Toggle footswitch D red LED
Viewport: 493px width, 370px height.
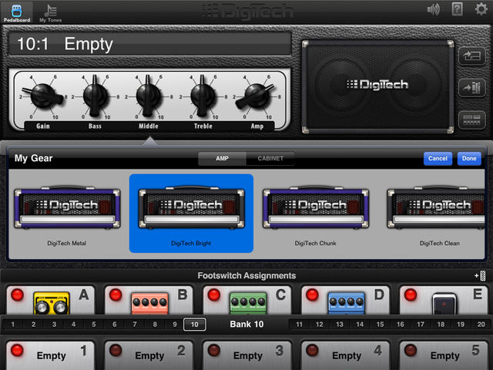point(312,294)
